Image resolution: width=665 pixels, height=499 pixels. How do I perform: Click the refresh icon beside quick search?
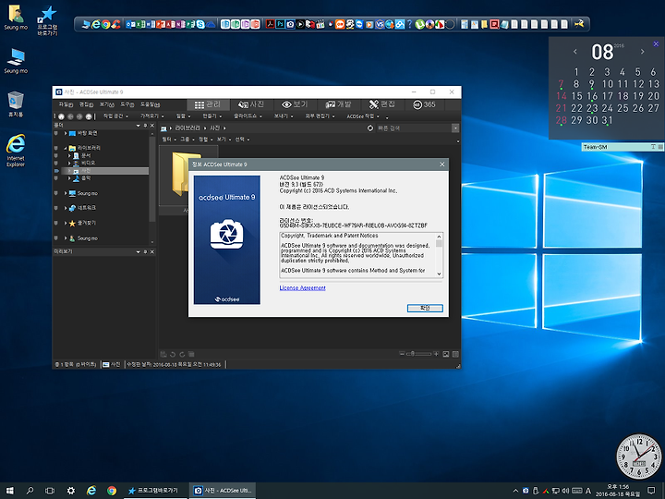coord(369,128)
